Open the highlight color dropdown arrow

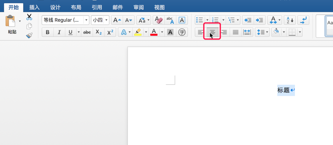coord(146,32)
